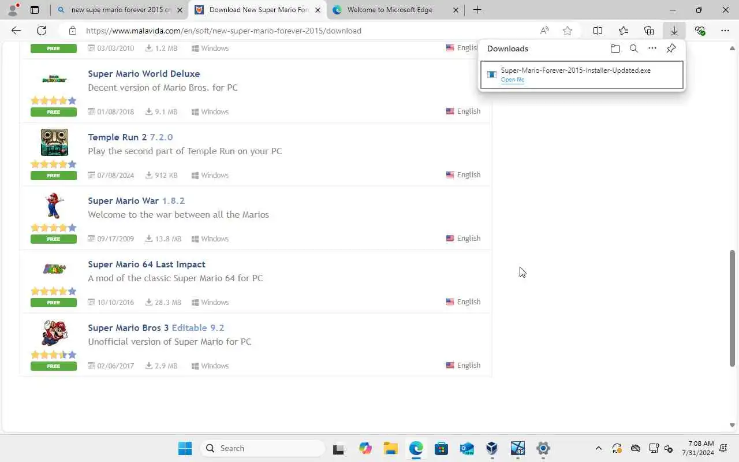Click FREE badge under Temple Run 2

tap(54, 176)
